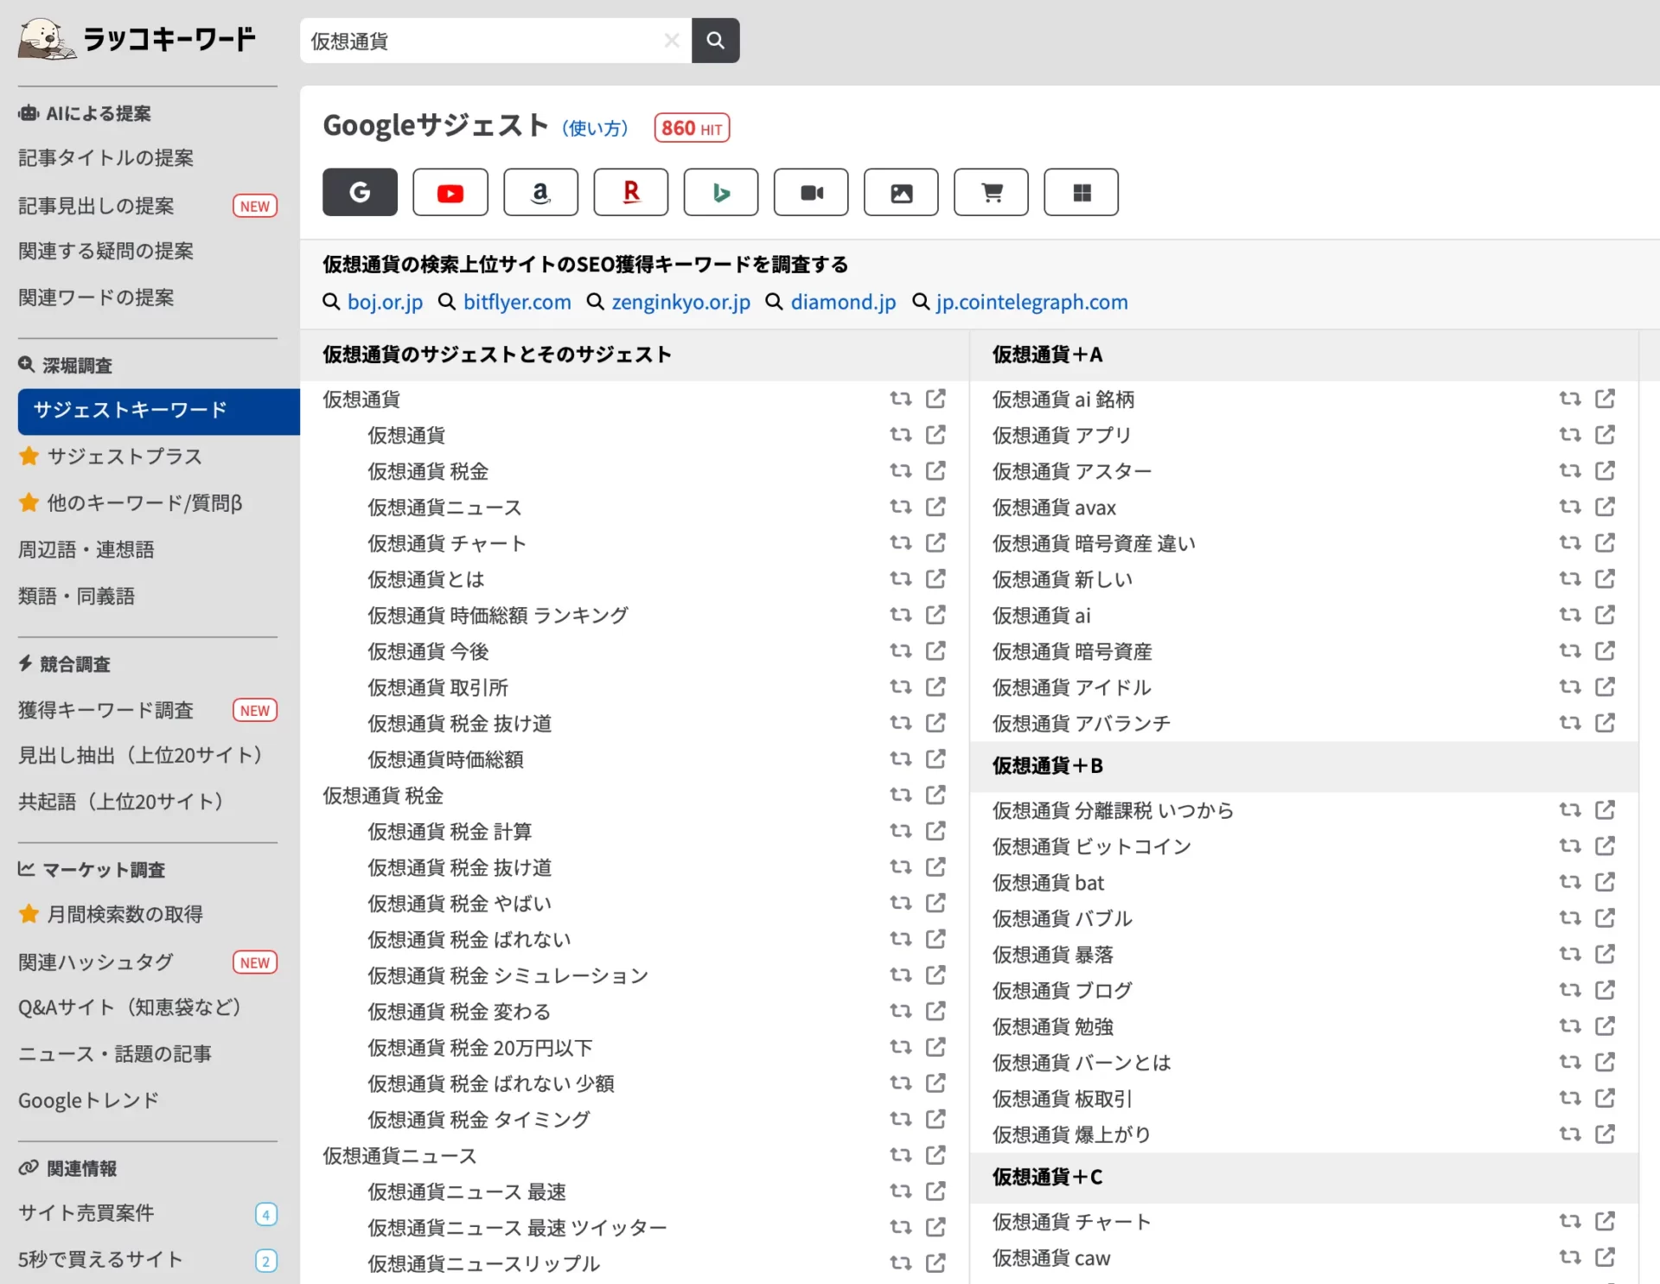The width and height of the screenshot is (1660, 1284).
Task: Re-search icon for 仮想通貨ニュース 最速
Action: 900,1191
